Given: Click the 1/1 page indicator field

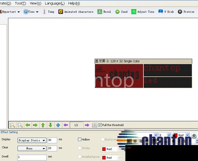Looking at the screenshot, I should pos(76,125).
